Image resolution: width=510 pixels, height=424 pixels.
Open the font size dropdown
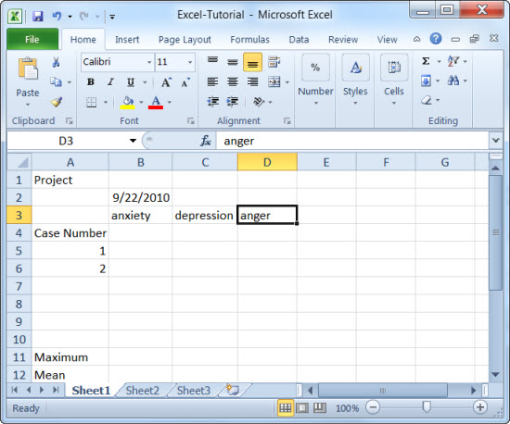coord(190,62)
